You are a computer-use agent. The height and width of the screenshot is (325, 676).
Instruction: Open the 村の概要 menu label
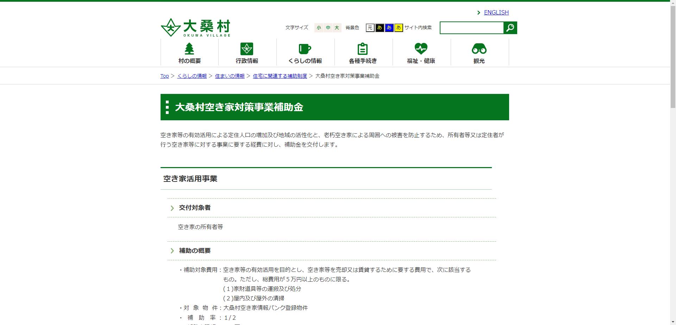189,61
